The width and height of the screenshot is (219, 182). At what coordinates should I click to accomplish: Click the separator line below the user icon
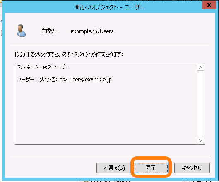click(109, 45)
